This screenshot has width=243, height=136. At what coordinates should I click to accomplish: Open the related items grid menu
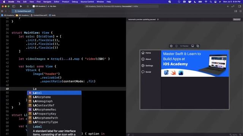click(x=2, y=11)
